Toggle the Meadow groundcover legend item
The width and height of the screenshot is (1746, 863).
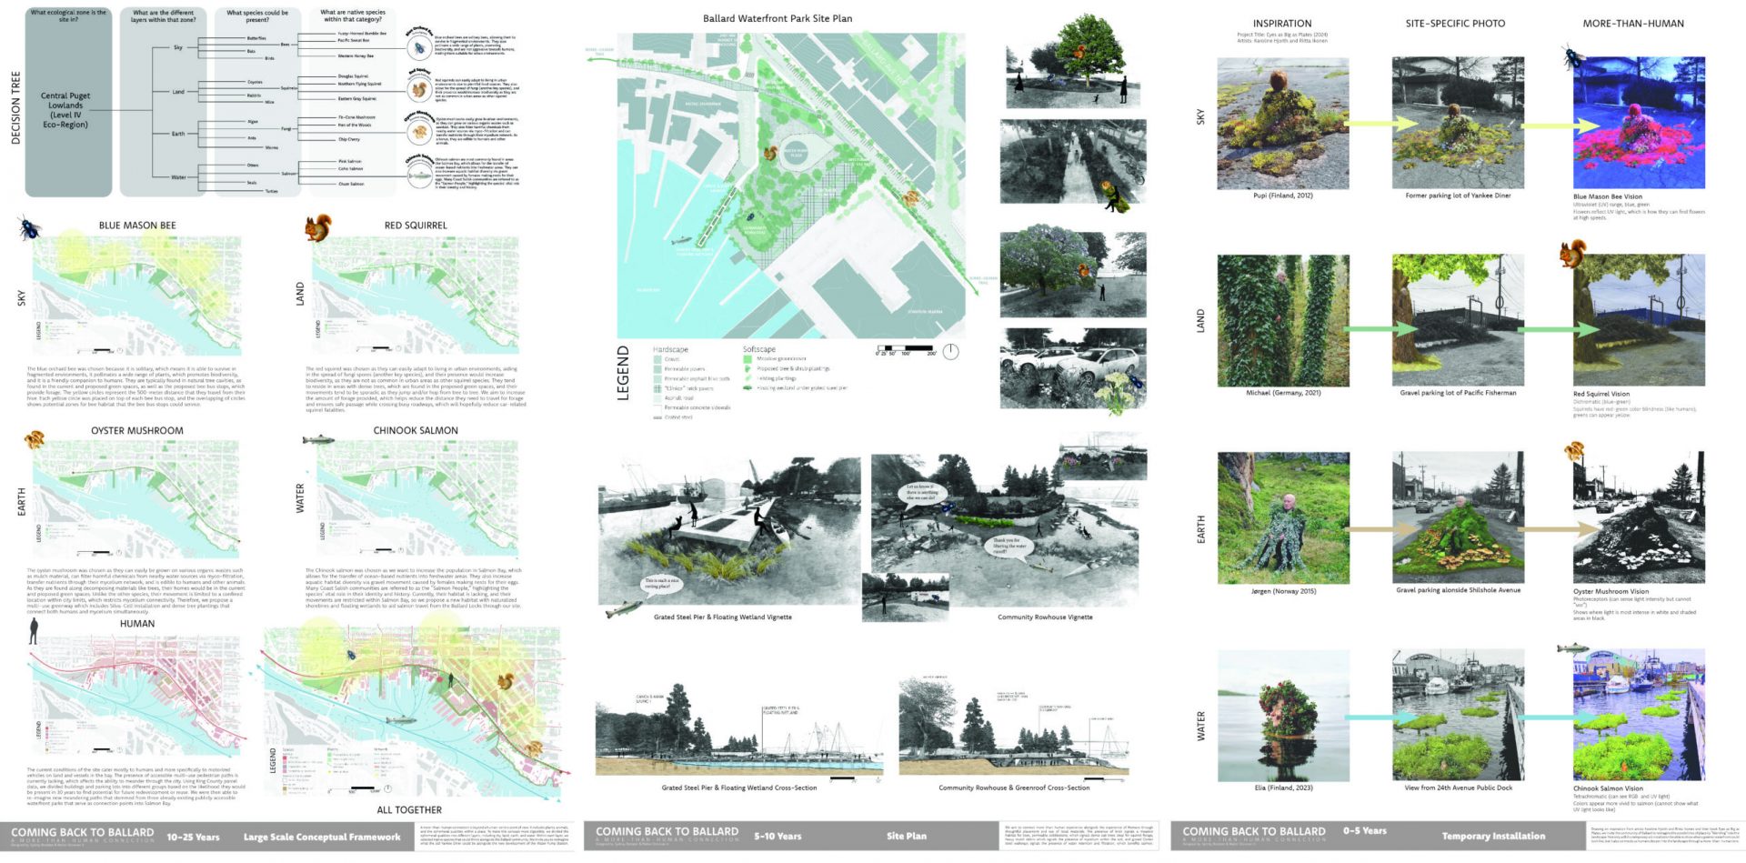(x=748, y=359)
